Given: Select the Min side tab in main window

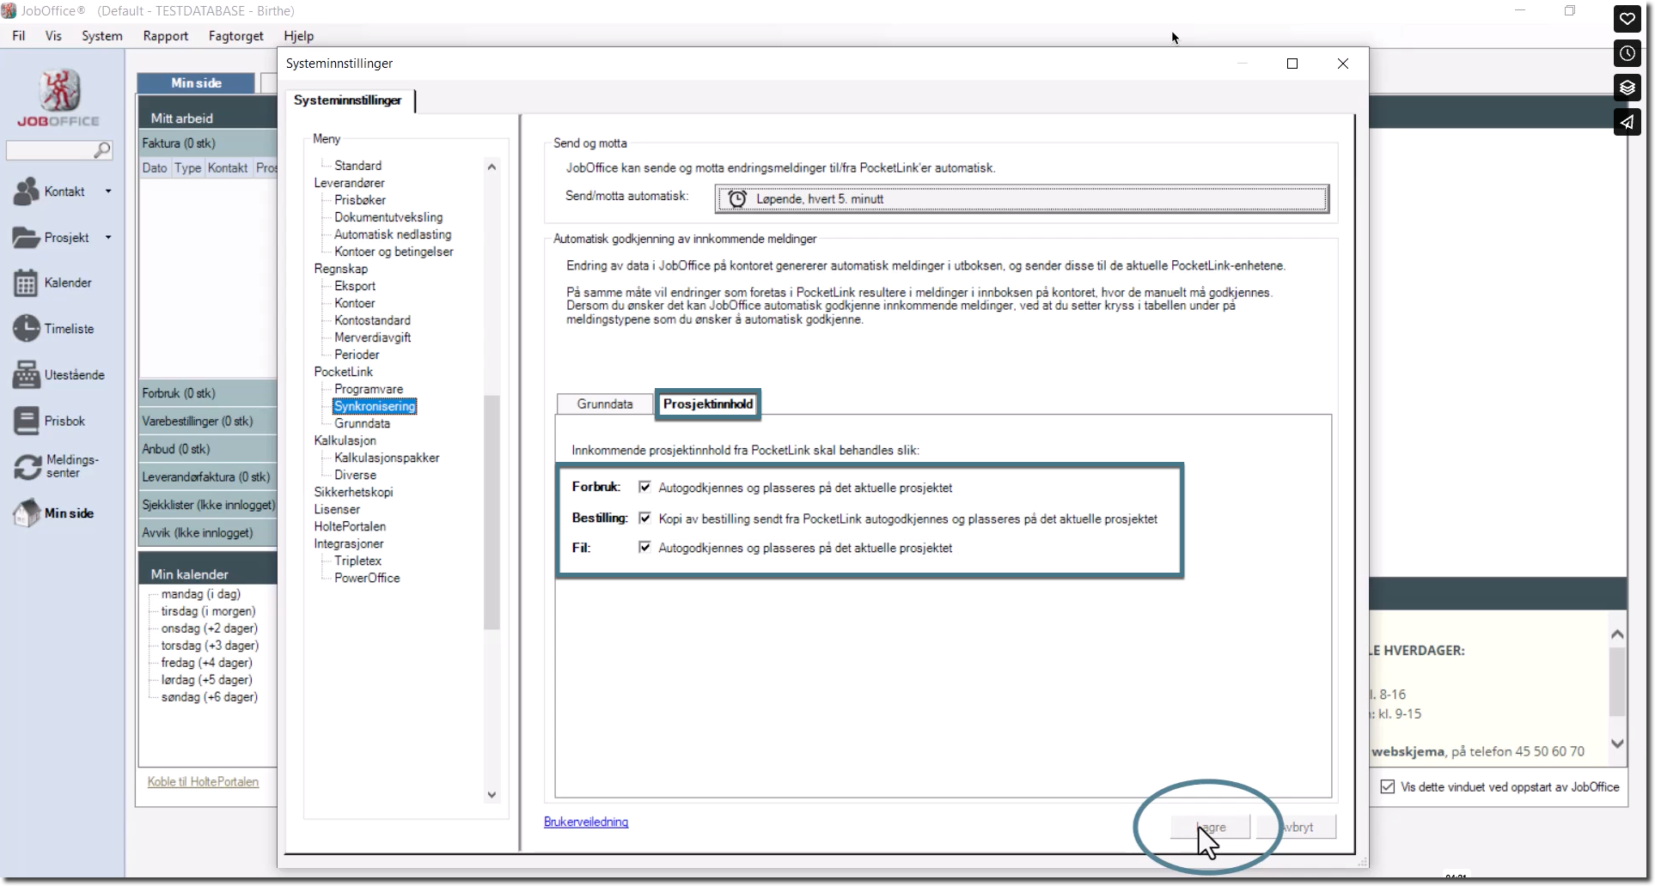Looking at the screenshot, I should point(196,83).
